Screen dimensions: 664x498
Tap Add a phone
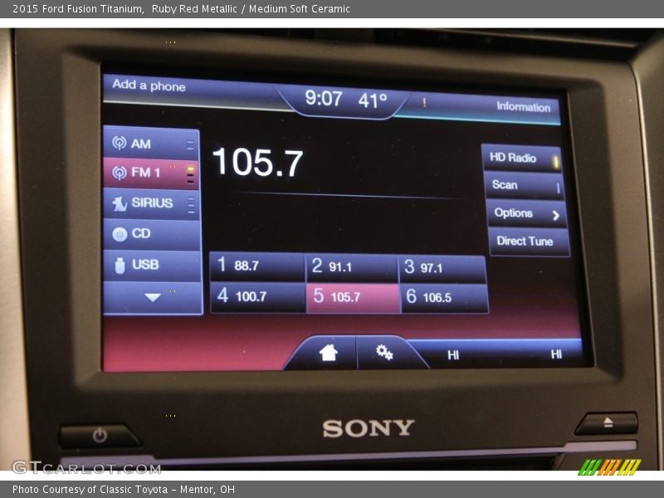click(149, 85)
